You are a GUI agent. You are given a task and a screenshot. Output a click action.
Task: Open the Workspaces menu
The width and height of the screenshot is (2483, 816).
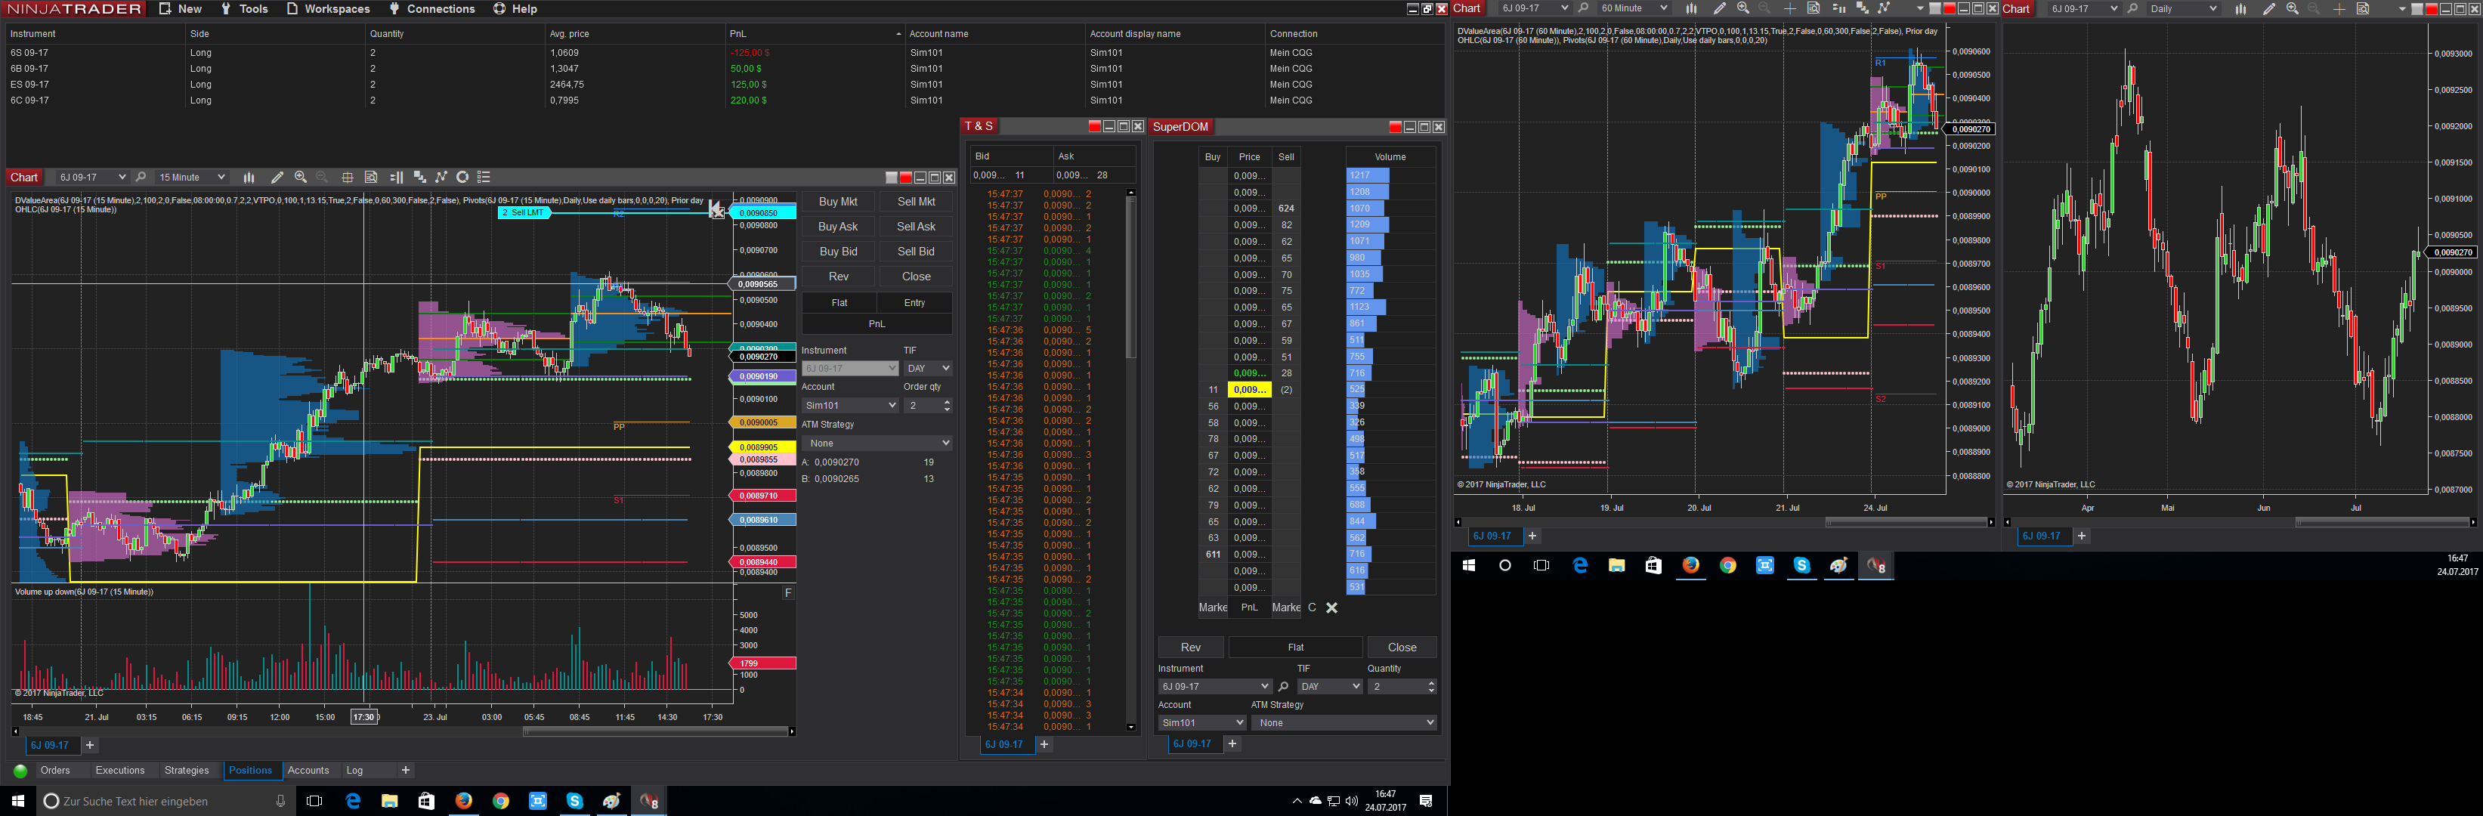pos(328,8)
